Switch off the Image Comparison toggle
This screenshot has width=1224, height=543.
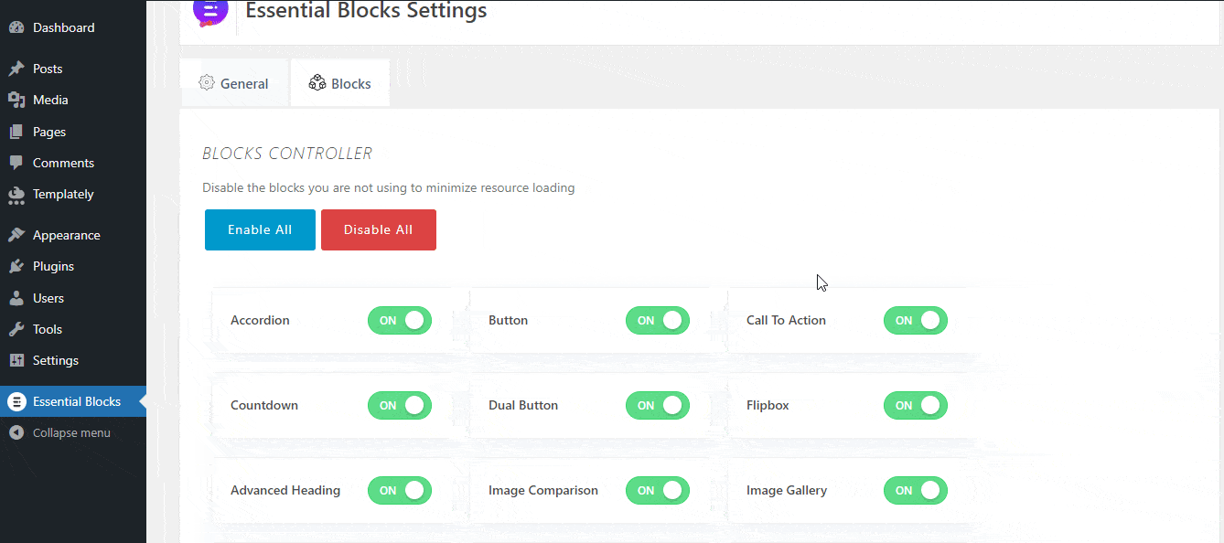[x=658, y=490]
